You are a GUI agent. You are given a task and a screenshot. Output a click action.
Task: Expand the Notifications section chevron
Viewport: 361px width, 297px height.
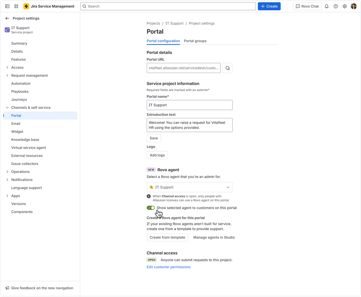click(7, 180)
